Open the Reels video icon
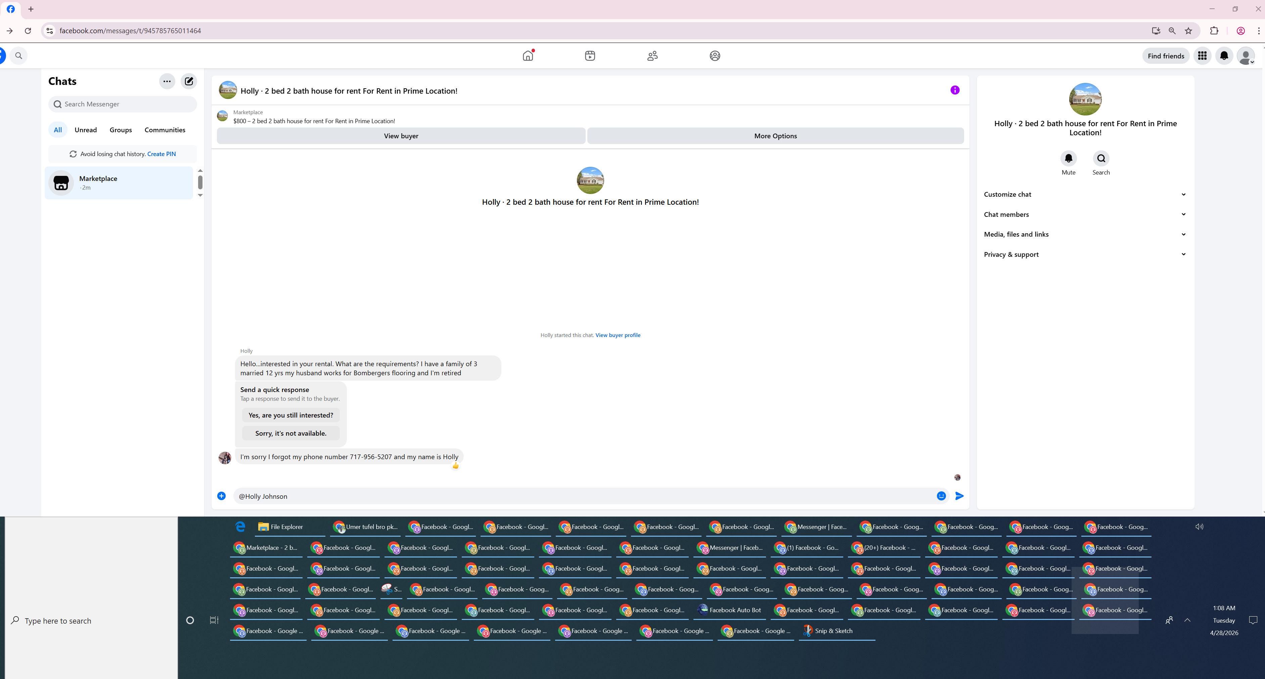The image size is (1265, 679). [x=590, y=56]
